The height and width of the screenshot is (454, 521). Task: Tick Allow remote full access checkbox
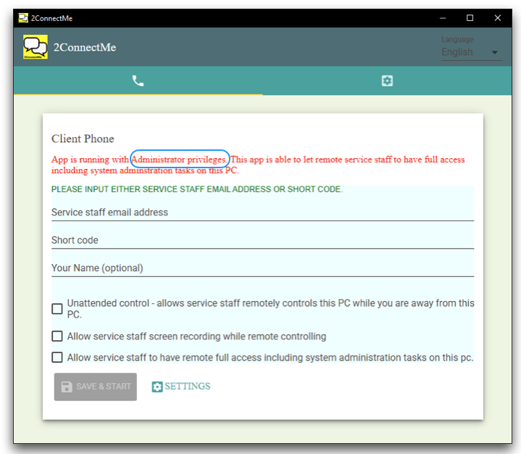[x=57, y=358]
